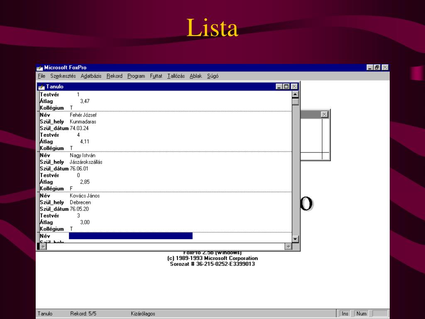Click the Átlag value 2,85

tap(85, 182)
